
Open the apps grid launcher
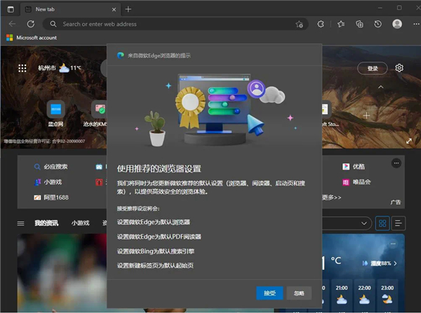click(22, 69)
